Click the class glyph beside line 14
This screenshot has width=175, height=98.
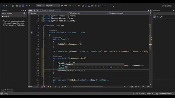[x=32, y=32]
